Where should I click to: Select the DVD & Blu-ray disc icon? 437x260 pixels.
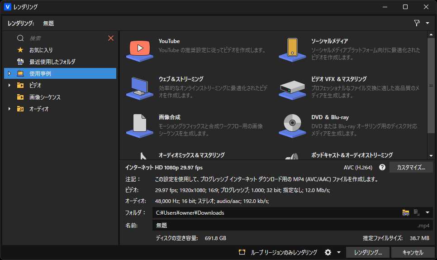(x=293, y=124)
